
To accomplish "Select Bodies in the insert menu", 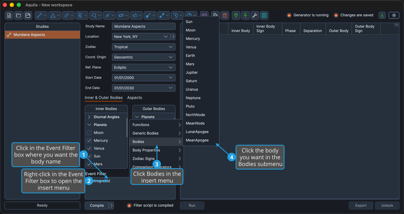I will click(x=156, y=142).
